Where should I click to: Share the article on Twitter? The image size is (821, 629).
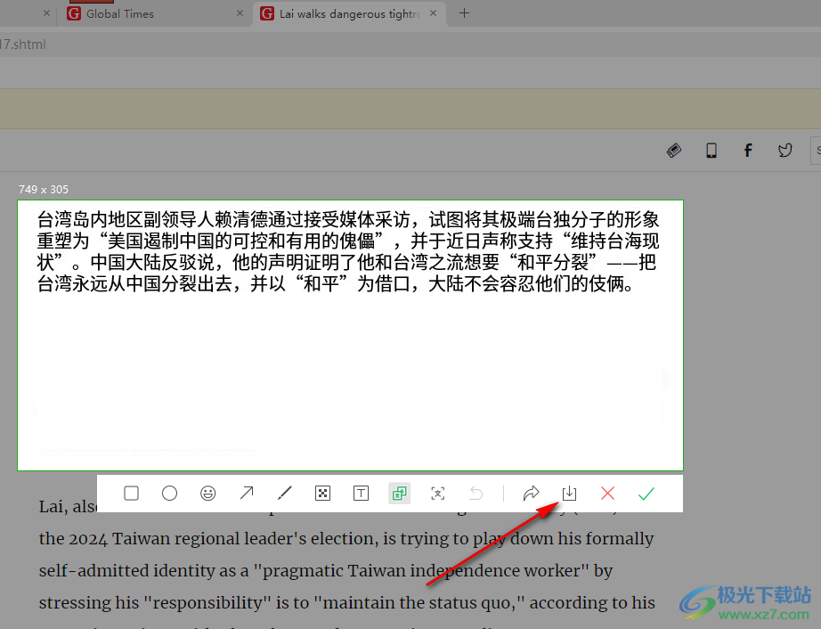pos(784,150)
